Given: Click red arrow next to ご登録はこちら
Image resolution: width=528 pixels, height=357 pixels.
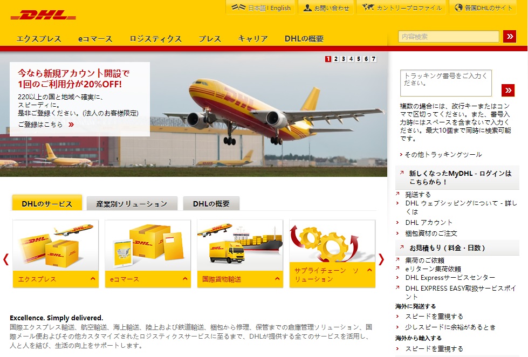Looking at the screenshot, I should (x=71, y=125).
